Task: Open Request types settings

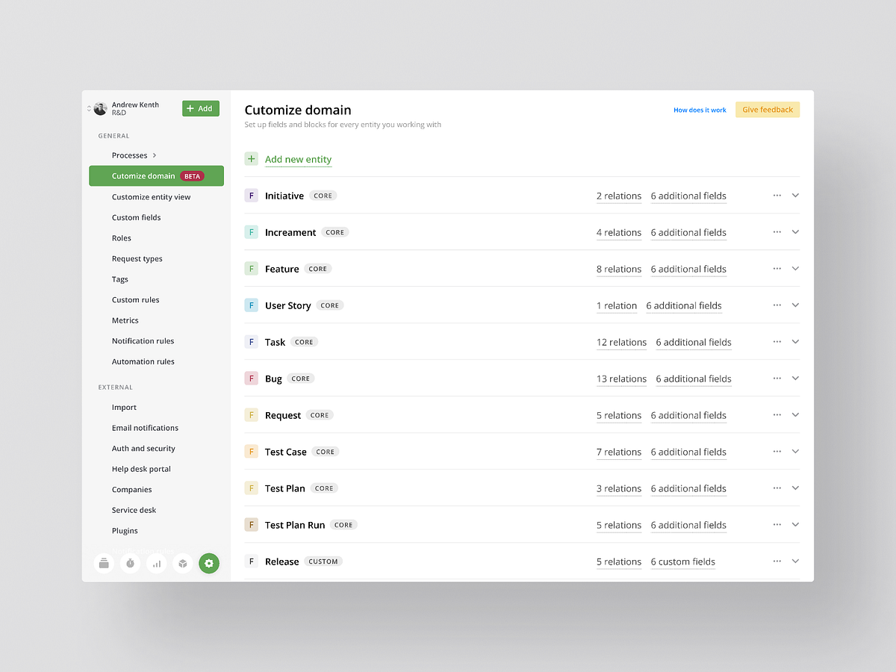Action: pyautogui.click(x=137, y=258)
